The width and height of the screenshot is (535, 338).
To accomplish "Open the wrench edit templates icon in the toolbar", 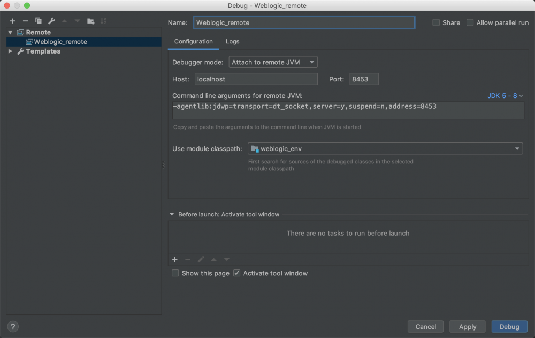I will coord(51,21).
